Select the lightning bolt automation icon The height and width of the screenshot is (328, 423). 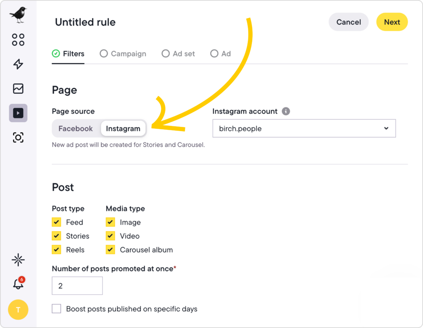point(17,64)
